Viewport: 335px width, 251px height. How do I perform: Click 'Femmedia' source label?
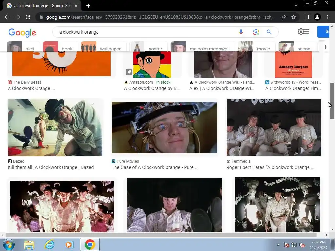point(241,161)
